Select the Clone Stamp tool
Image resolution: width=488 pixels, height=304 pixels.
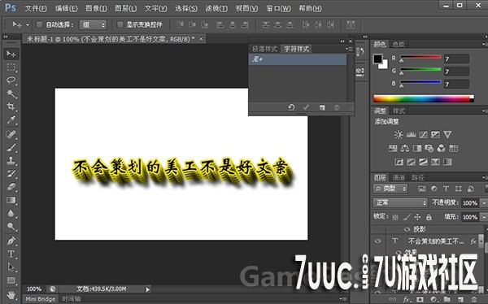(11, 161)
